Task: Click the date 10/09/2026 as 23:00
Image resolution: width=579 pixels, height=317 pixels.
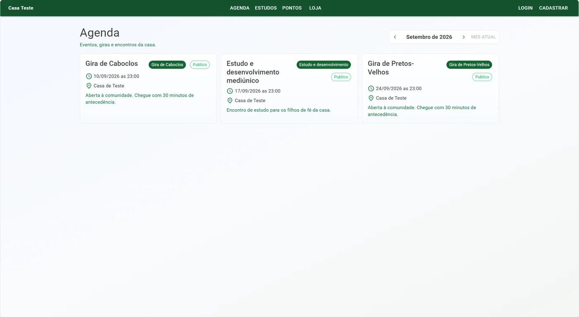Action: [116, 76]
